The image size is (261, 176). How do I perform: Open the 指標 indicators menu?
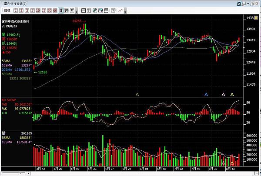point(7,10)
